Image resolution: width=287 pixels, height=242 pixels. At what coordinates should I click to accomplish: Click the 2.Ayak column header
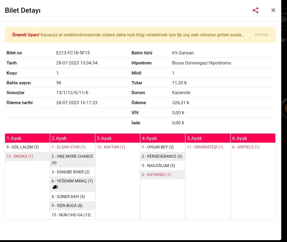[73, 138]
